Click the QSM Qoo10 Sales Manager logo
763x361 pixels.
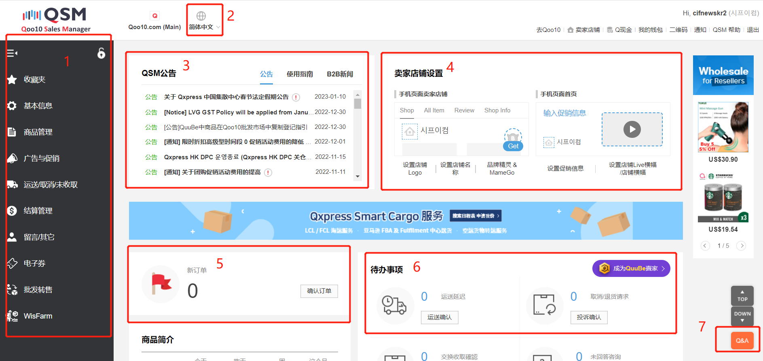56,20
